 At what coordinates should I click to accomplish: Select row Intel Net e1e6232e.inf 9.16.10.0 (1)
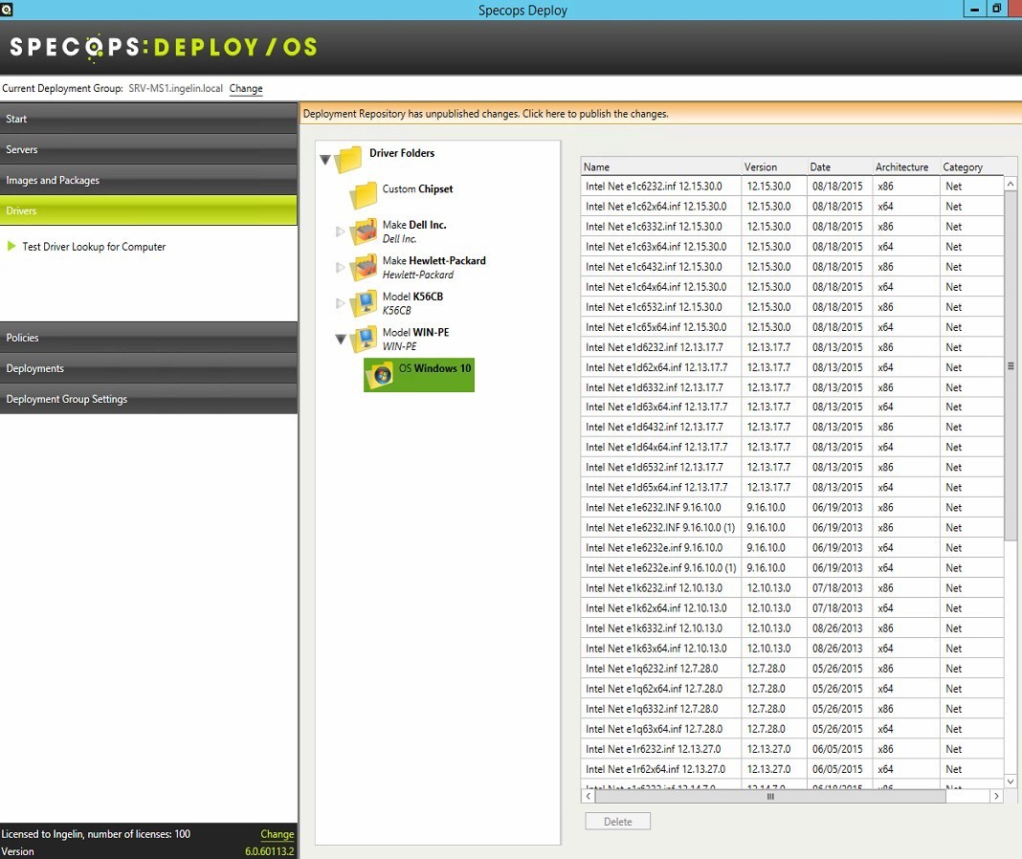click(791, 567)
